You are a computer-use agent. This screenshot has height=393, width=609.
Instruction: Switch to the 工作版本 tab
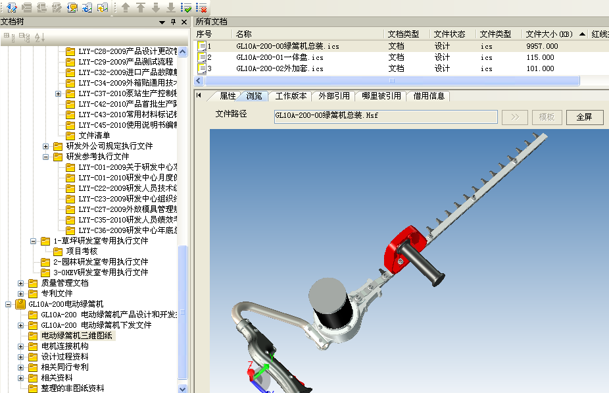click(x=290, y=95)
